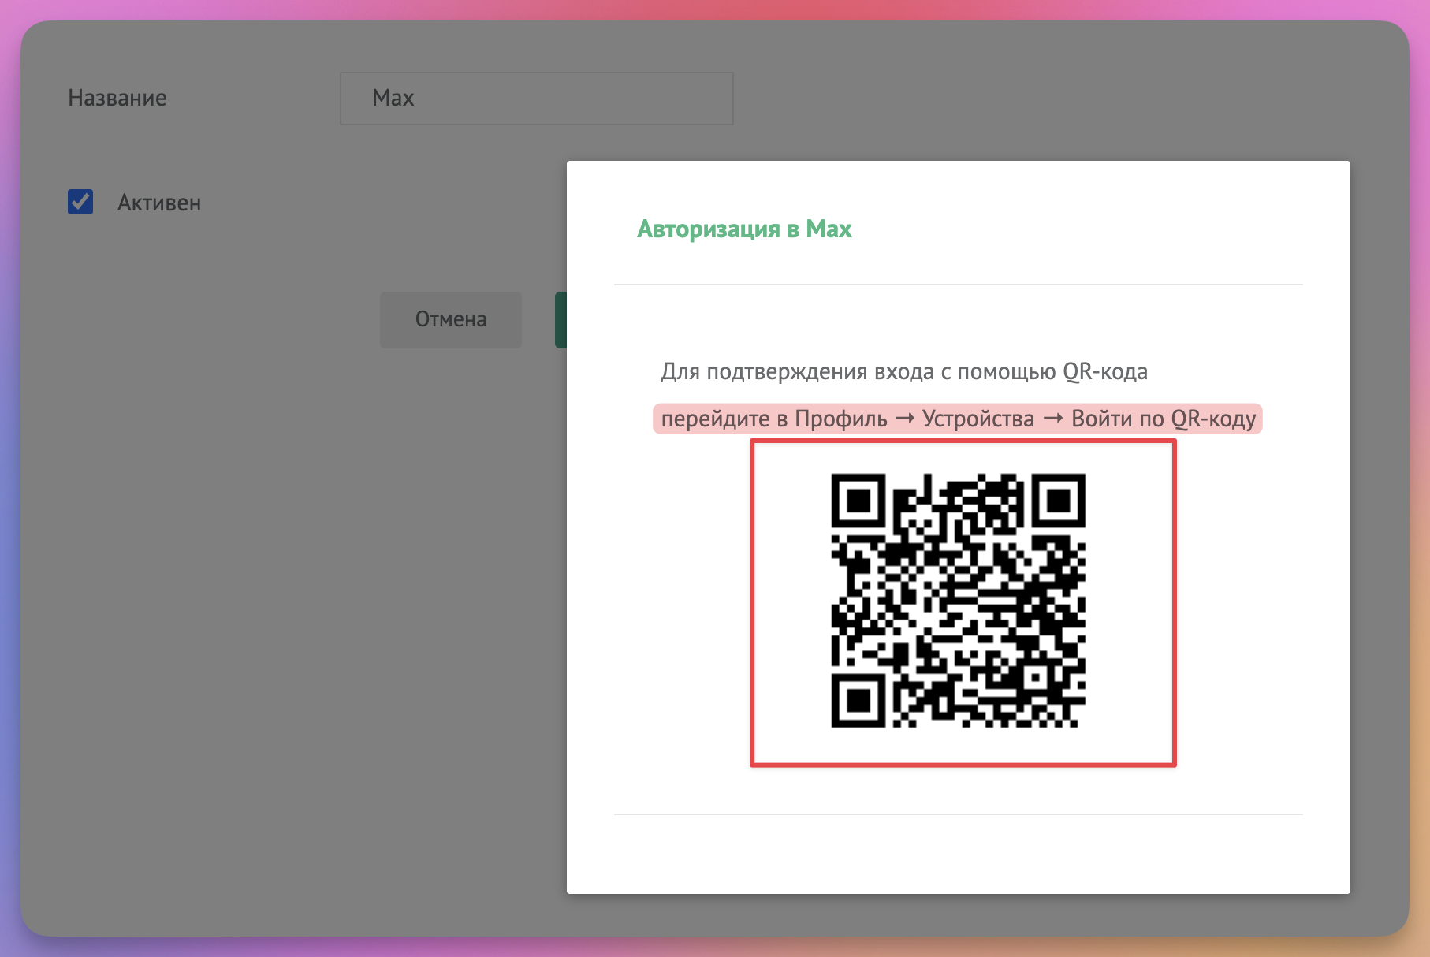Click the highlighted instruction перейдите в Профиль
Image resolution: width=1430 pixels, height=957 pixels.
point(958,419)
